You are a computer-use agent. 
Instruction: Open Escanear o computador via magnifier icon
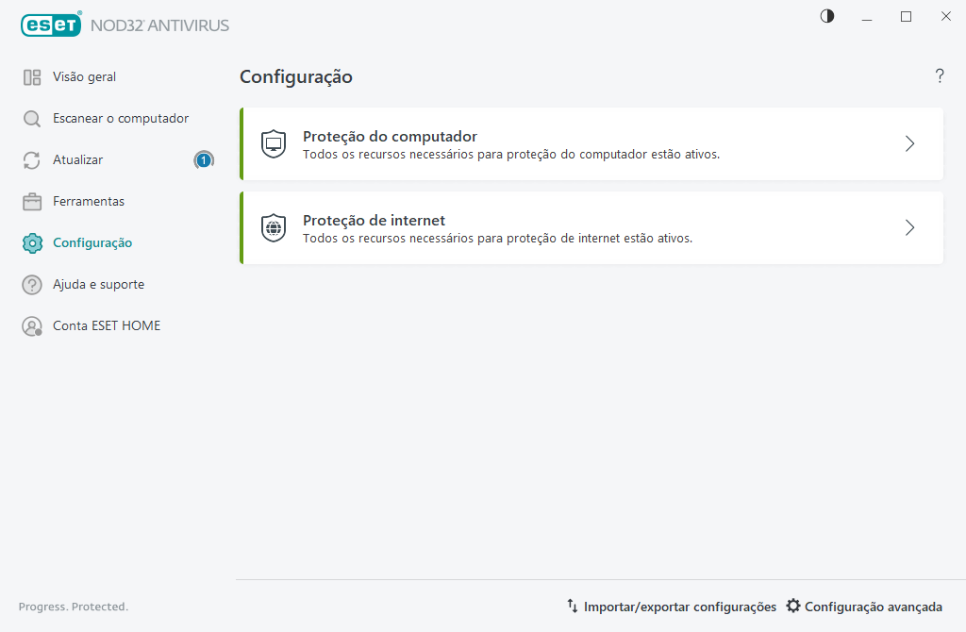[x=29, y=118]
